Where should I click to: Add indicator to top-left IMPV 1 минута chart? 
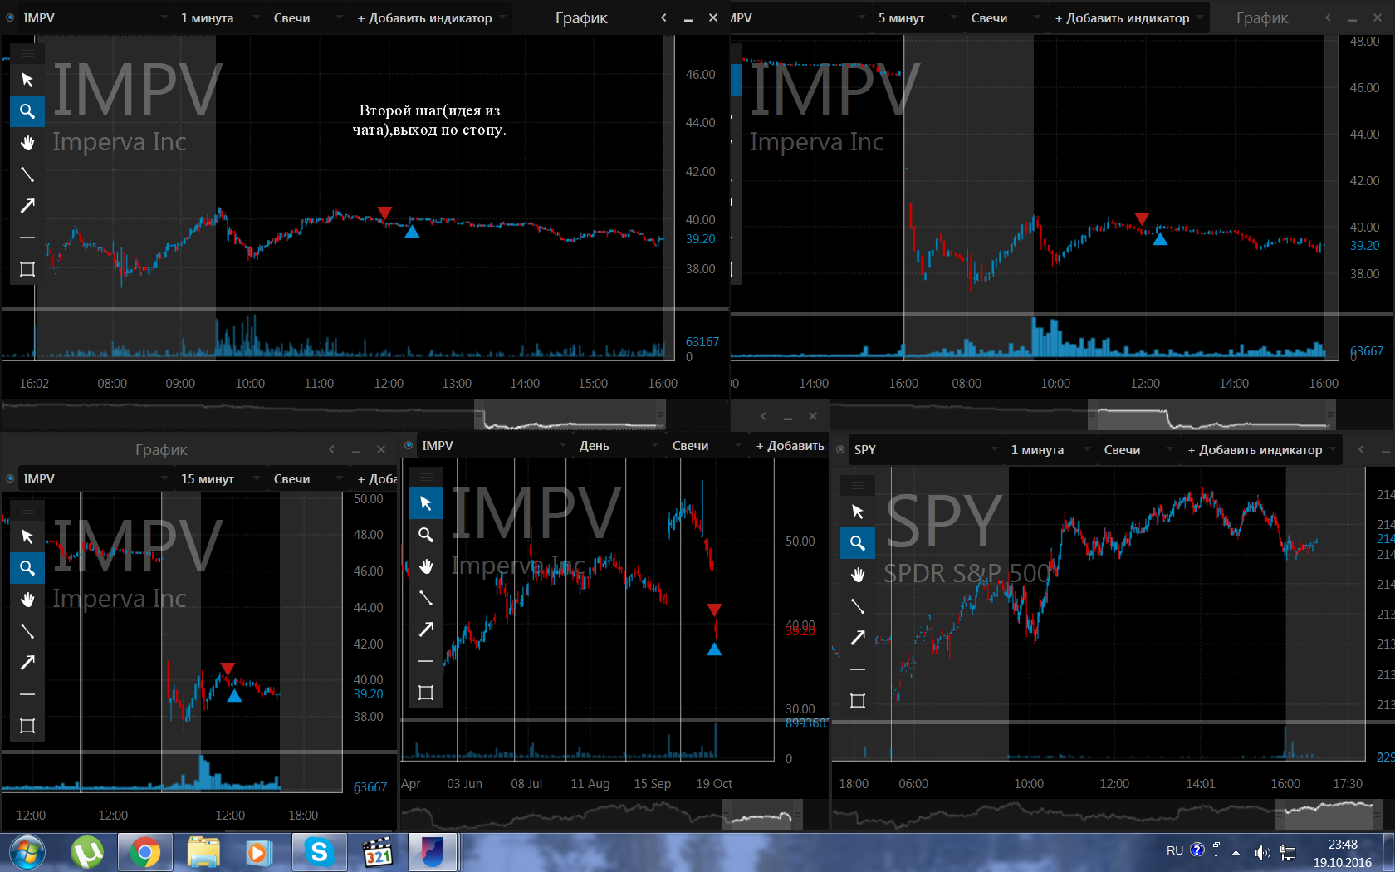click(430, 17)
